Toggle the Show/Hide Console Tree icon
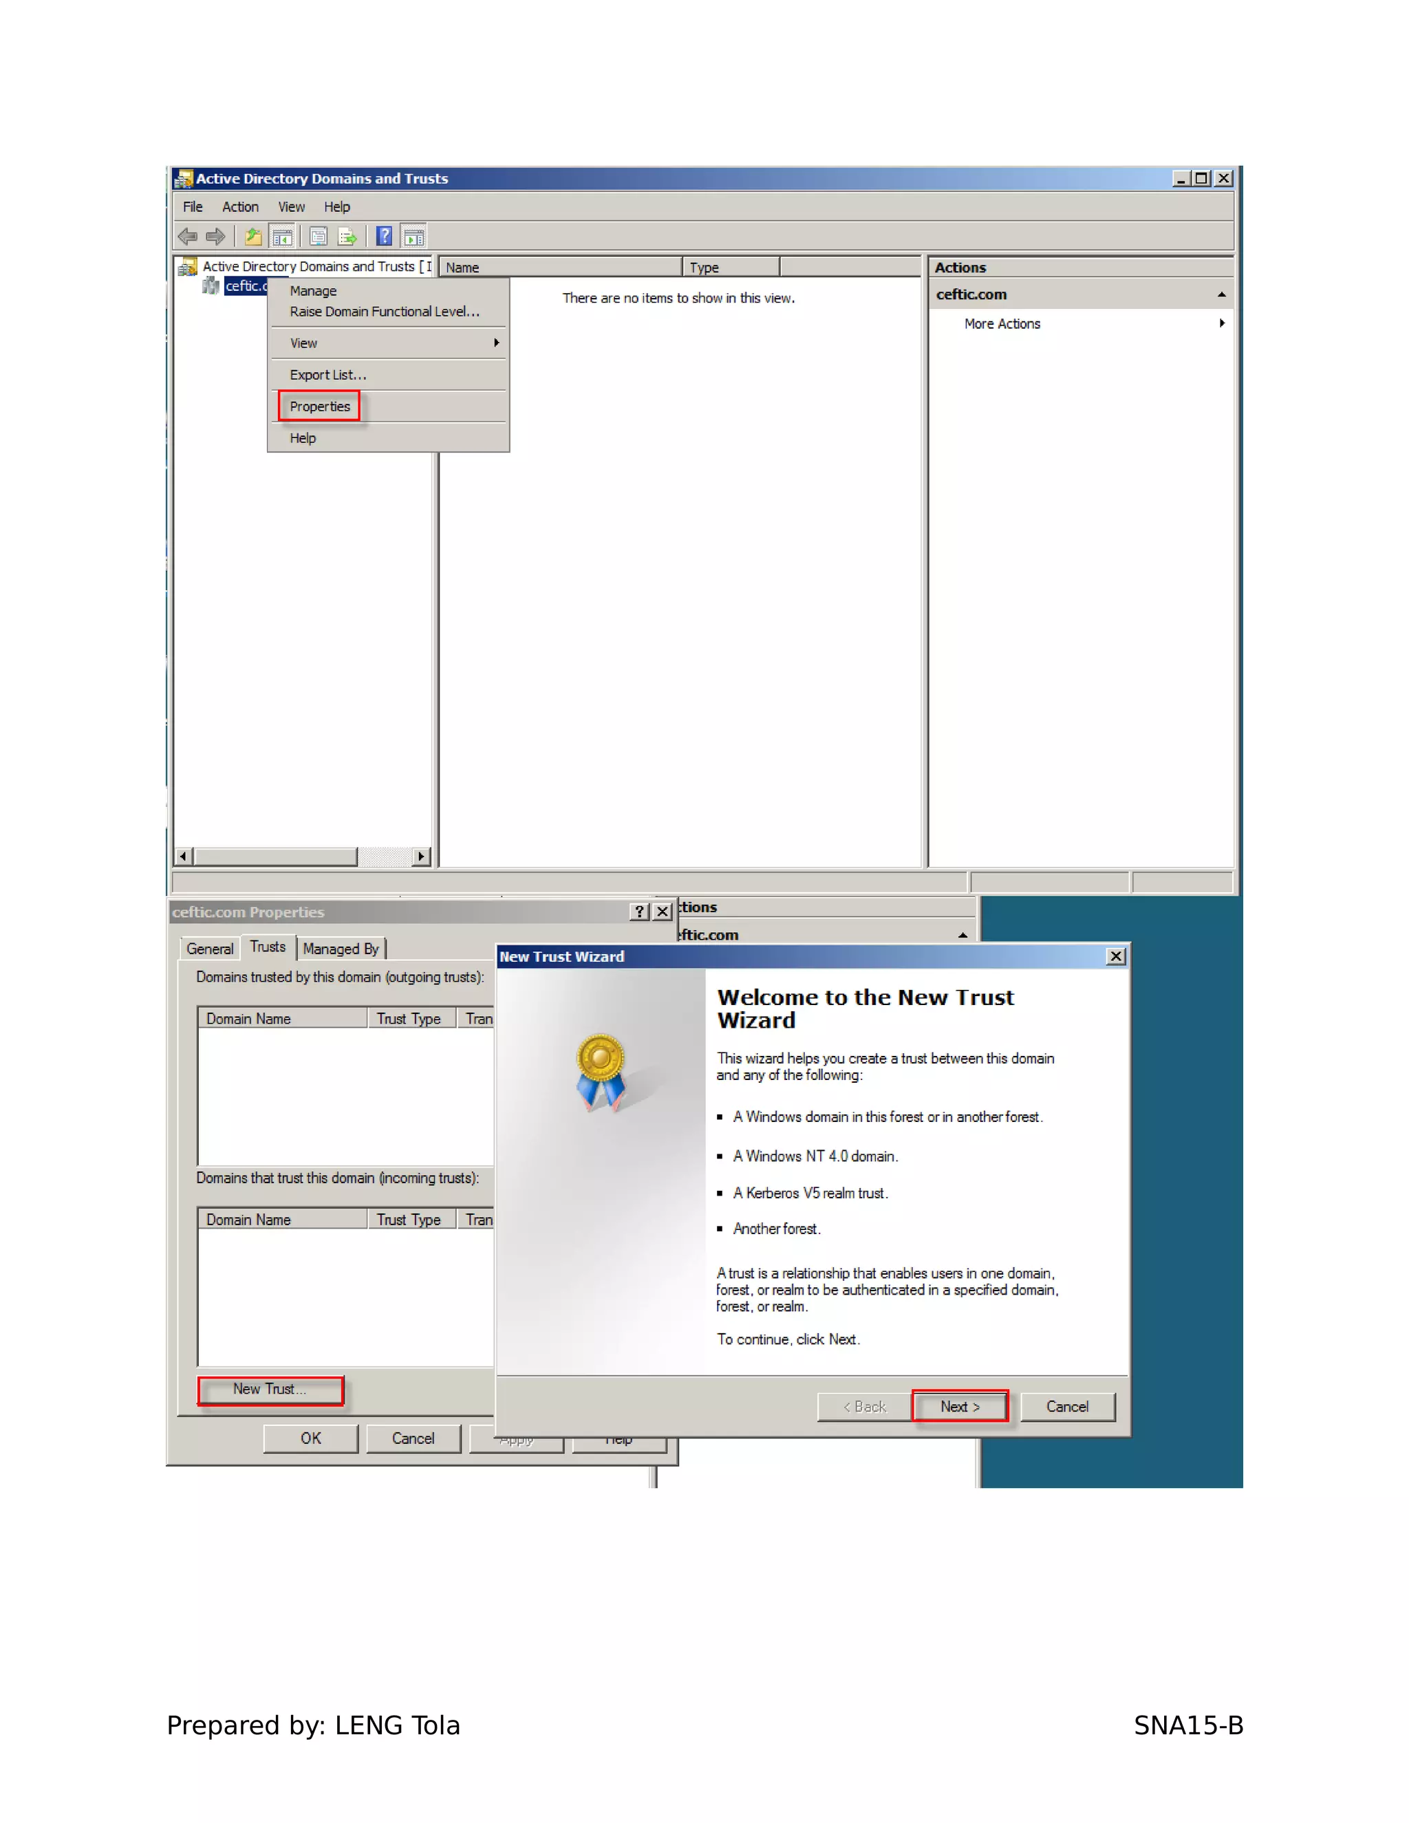Viewport: 1409px width, 1823px height. click(x=282, y=237)
